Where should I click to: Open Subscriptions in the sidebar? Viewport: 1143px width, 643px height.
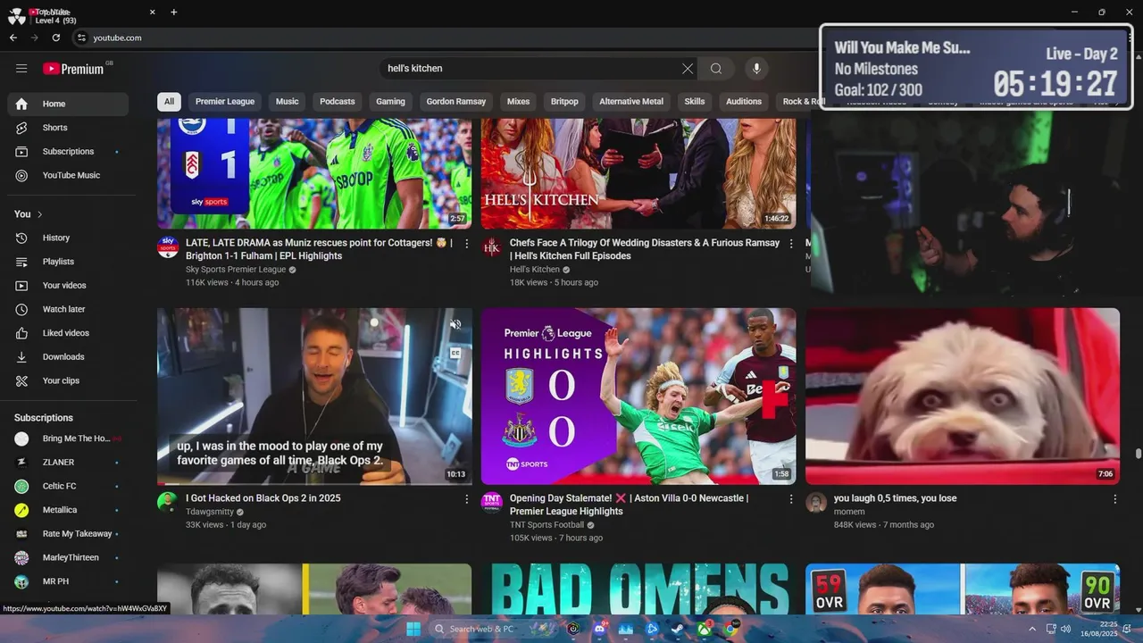[68, 152]
